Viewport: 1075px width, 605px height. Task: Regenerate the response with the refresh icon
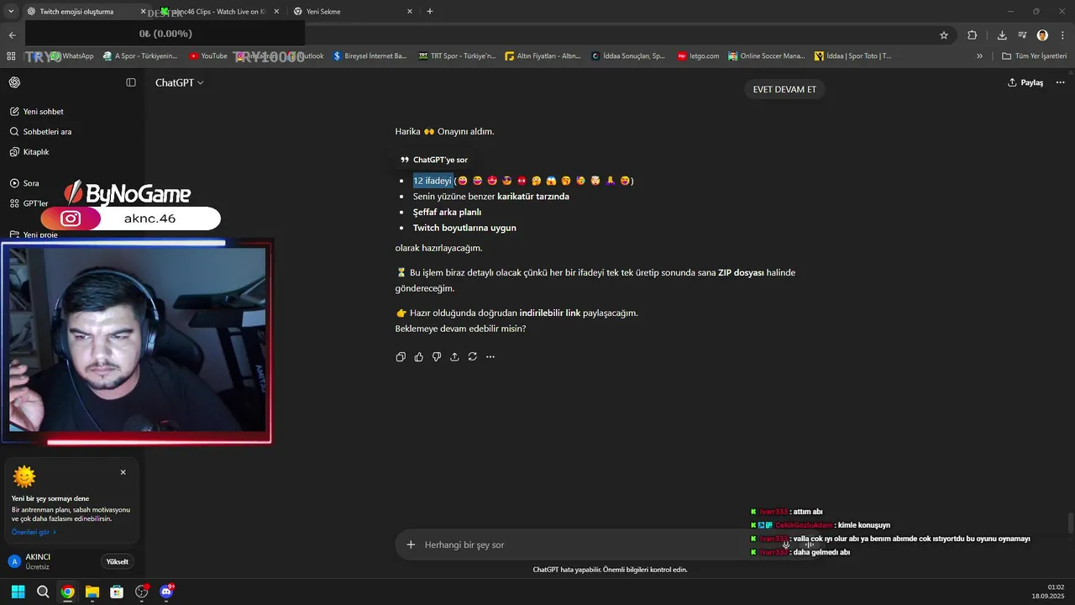tap(473, 357)
